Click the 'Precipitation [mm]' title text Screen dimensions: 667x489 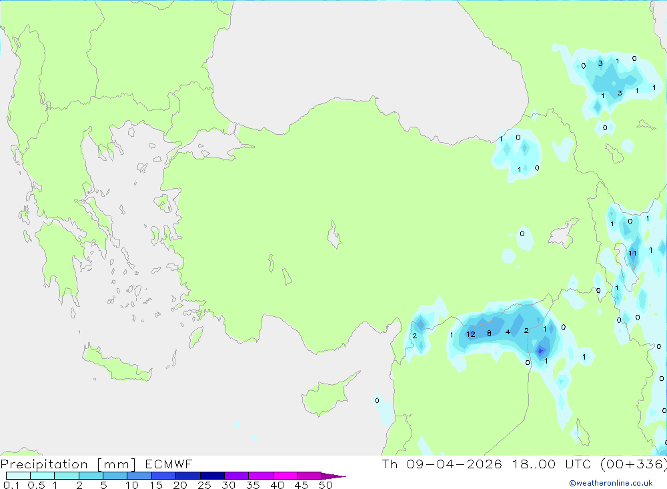[68, 464]
